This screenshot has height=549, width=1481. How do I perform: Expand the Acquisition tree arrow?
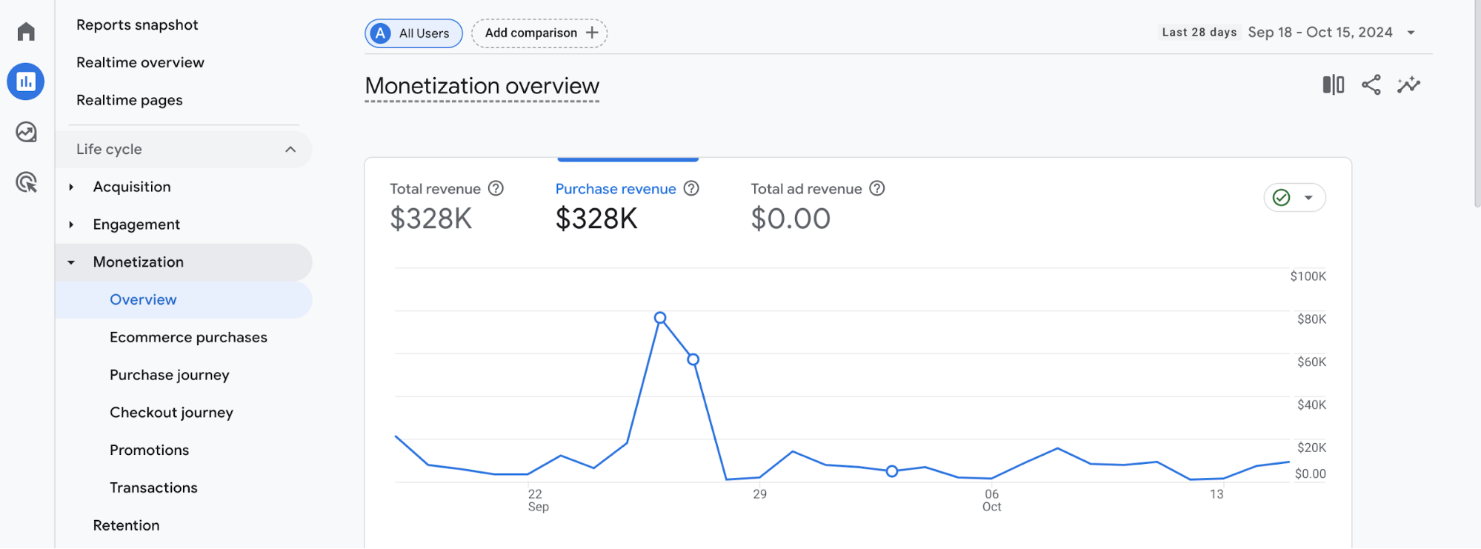(71, 187)
